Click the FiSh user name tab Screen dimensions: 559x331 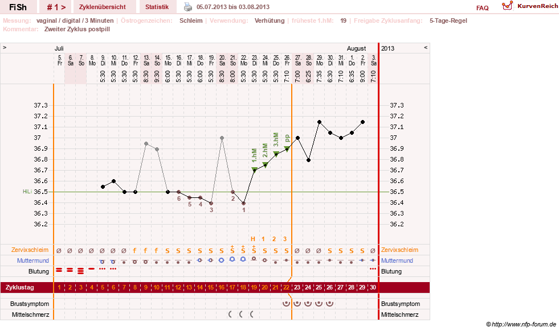(x=18, y=7)
